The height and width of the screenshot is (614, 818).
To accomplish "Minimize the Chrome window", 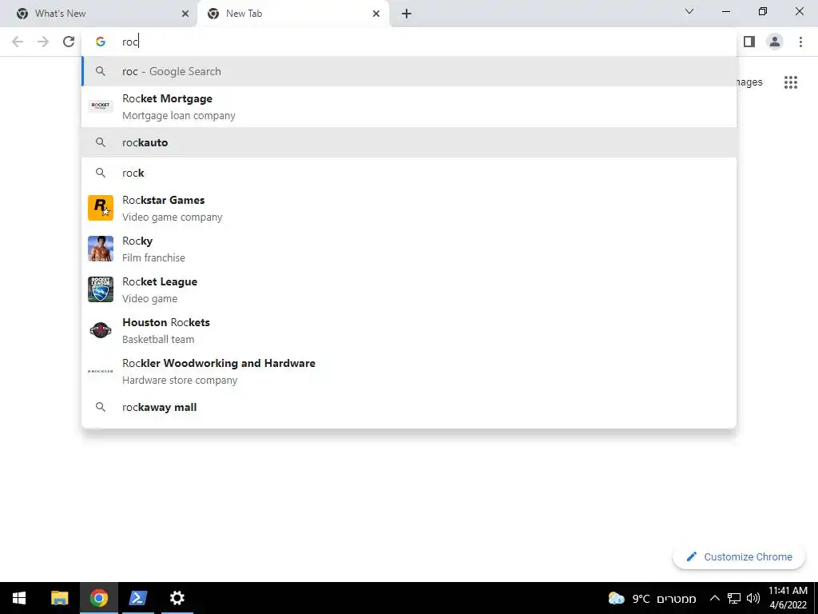I will point(726,11).
